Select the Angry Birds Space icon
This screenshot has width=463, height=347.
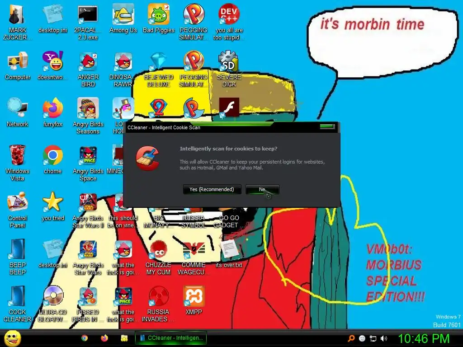(88, 163)
